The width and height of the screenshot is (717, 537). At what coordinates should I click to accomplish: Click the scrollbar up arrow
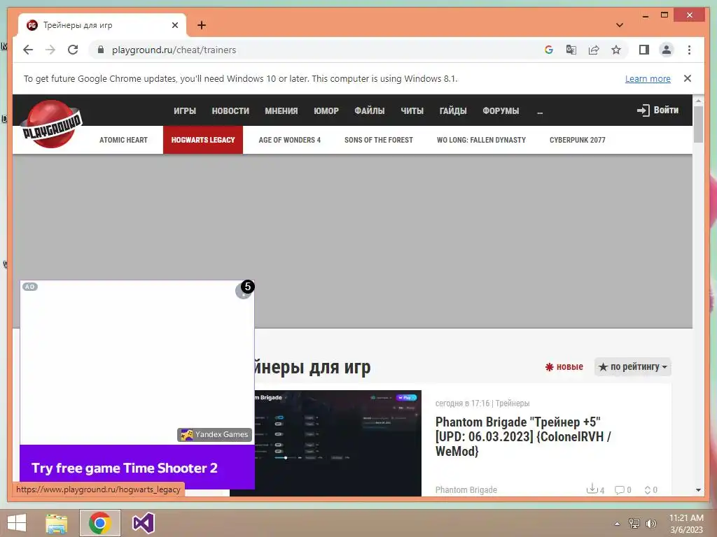coord(698,101)
